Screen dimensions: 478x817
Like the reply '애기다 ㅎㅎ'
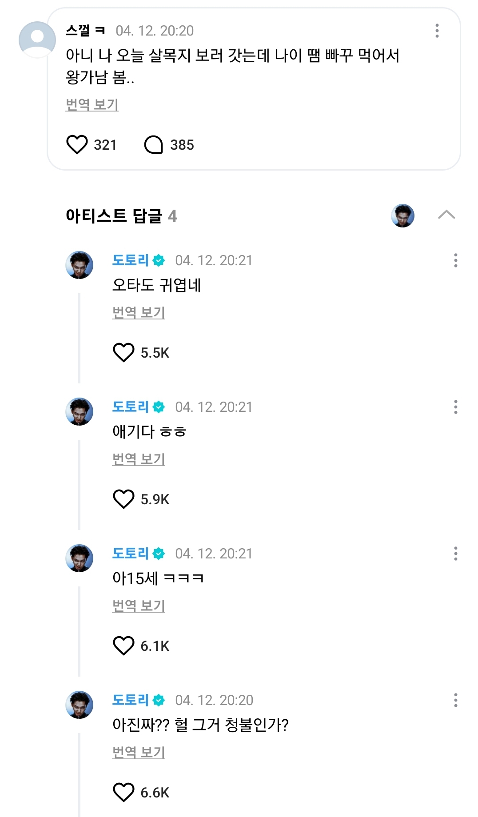click(123, 499)
